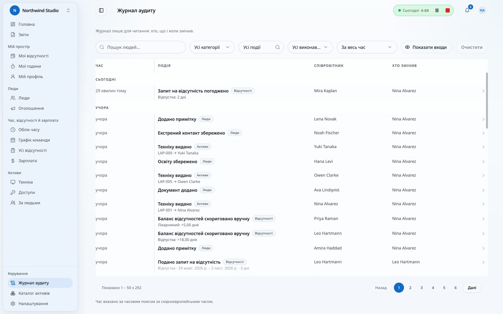
Task: Open За людьми in the sidebar
Action: [40, 203]
